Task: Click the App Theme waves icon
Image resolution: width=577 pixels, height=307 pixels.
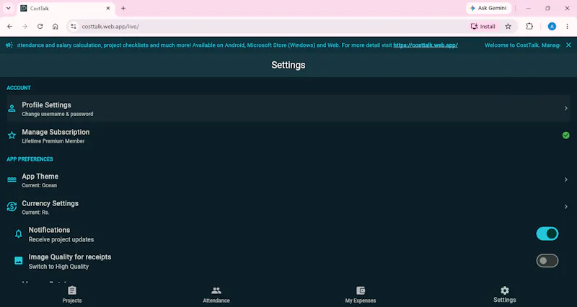Action: tap(12, 179)
